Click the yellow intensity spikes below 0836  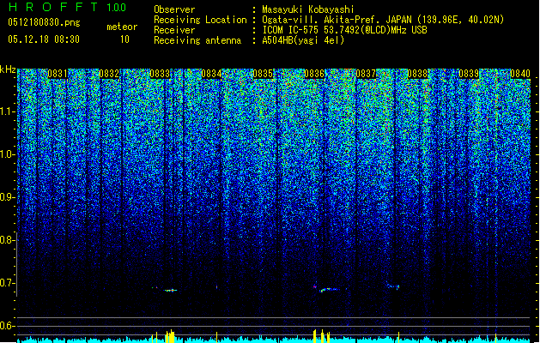[322, 336]
